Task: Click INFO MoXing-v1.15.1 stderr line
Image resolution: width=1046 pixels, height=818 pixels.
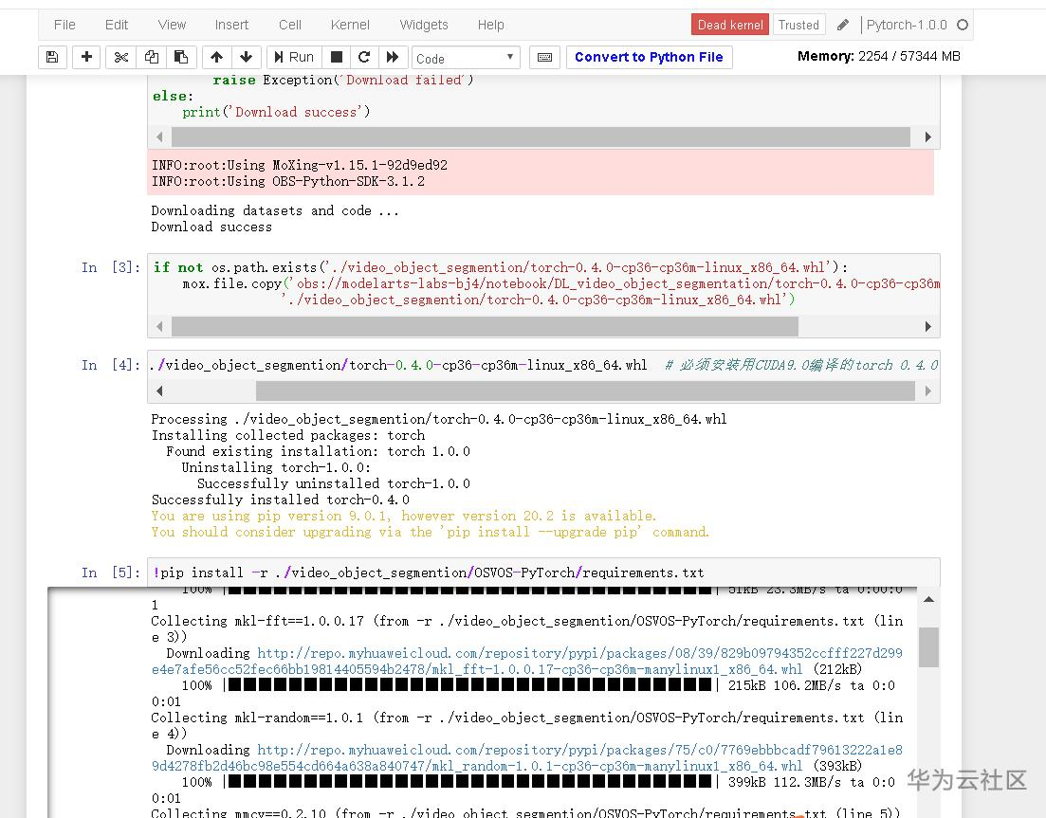Action: coord(300,165)
